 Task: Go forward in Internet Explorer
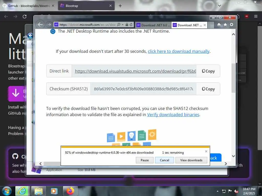[x=49, y=25]
